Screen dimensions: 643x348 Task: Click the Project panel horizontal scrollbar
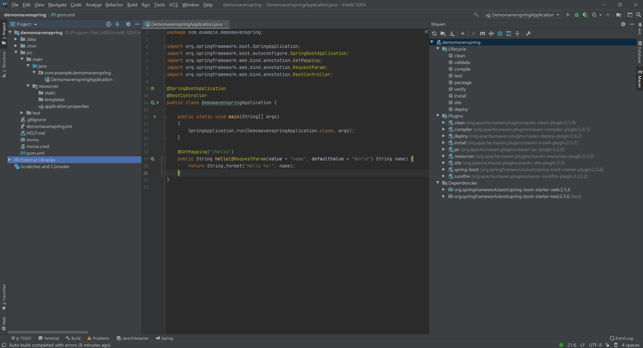(x=48, y=332)
